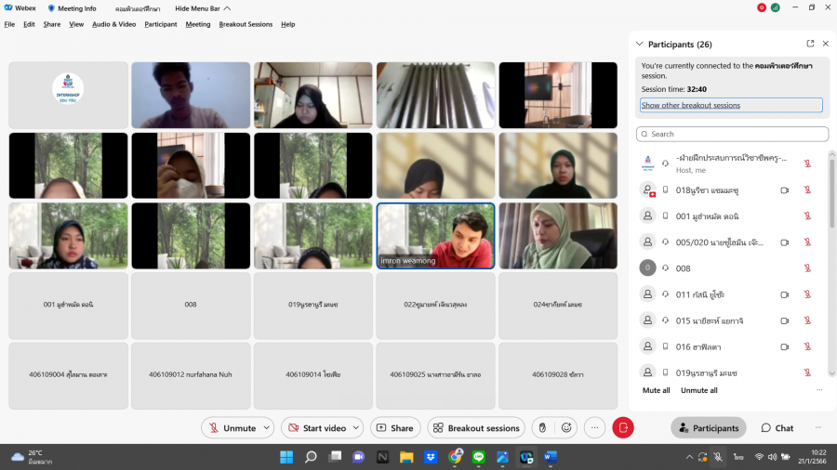The image size is (837, 470).
Task: Click the raise hand icon in toolbar
Action: tap(543, 428)
